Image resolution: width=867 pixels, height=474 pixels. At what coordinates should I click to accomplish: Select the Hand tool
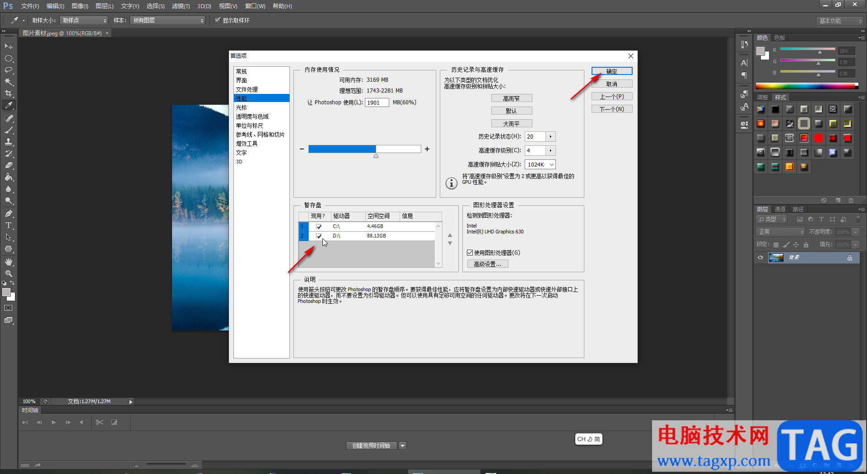point(9,262)
